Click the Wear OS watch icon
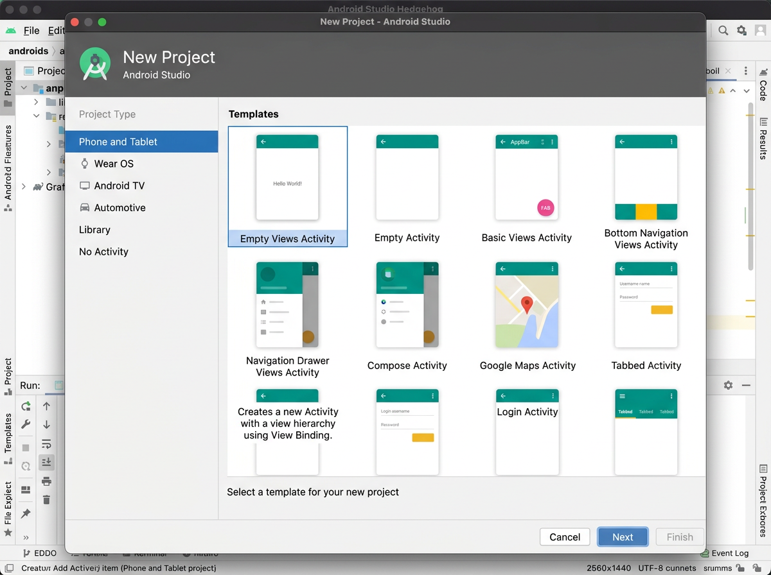 (84, 164)
